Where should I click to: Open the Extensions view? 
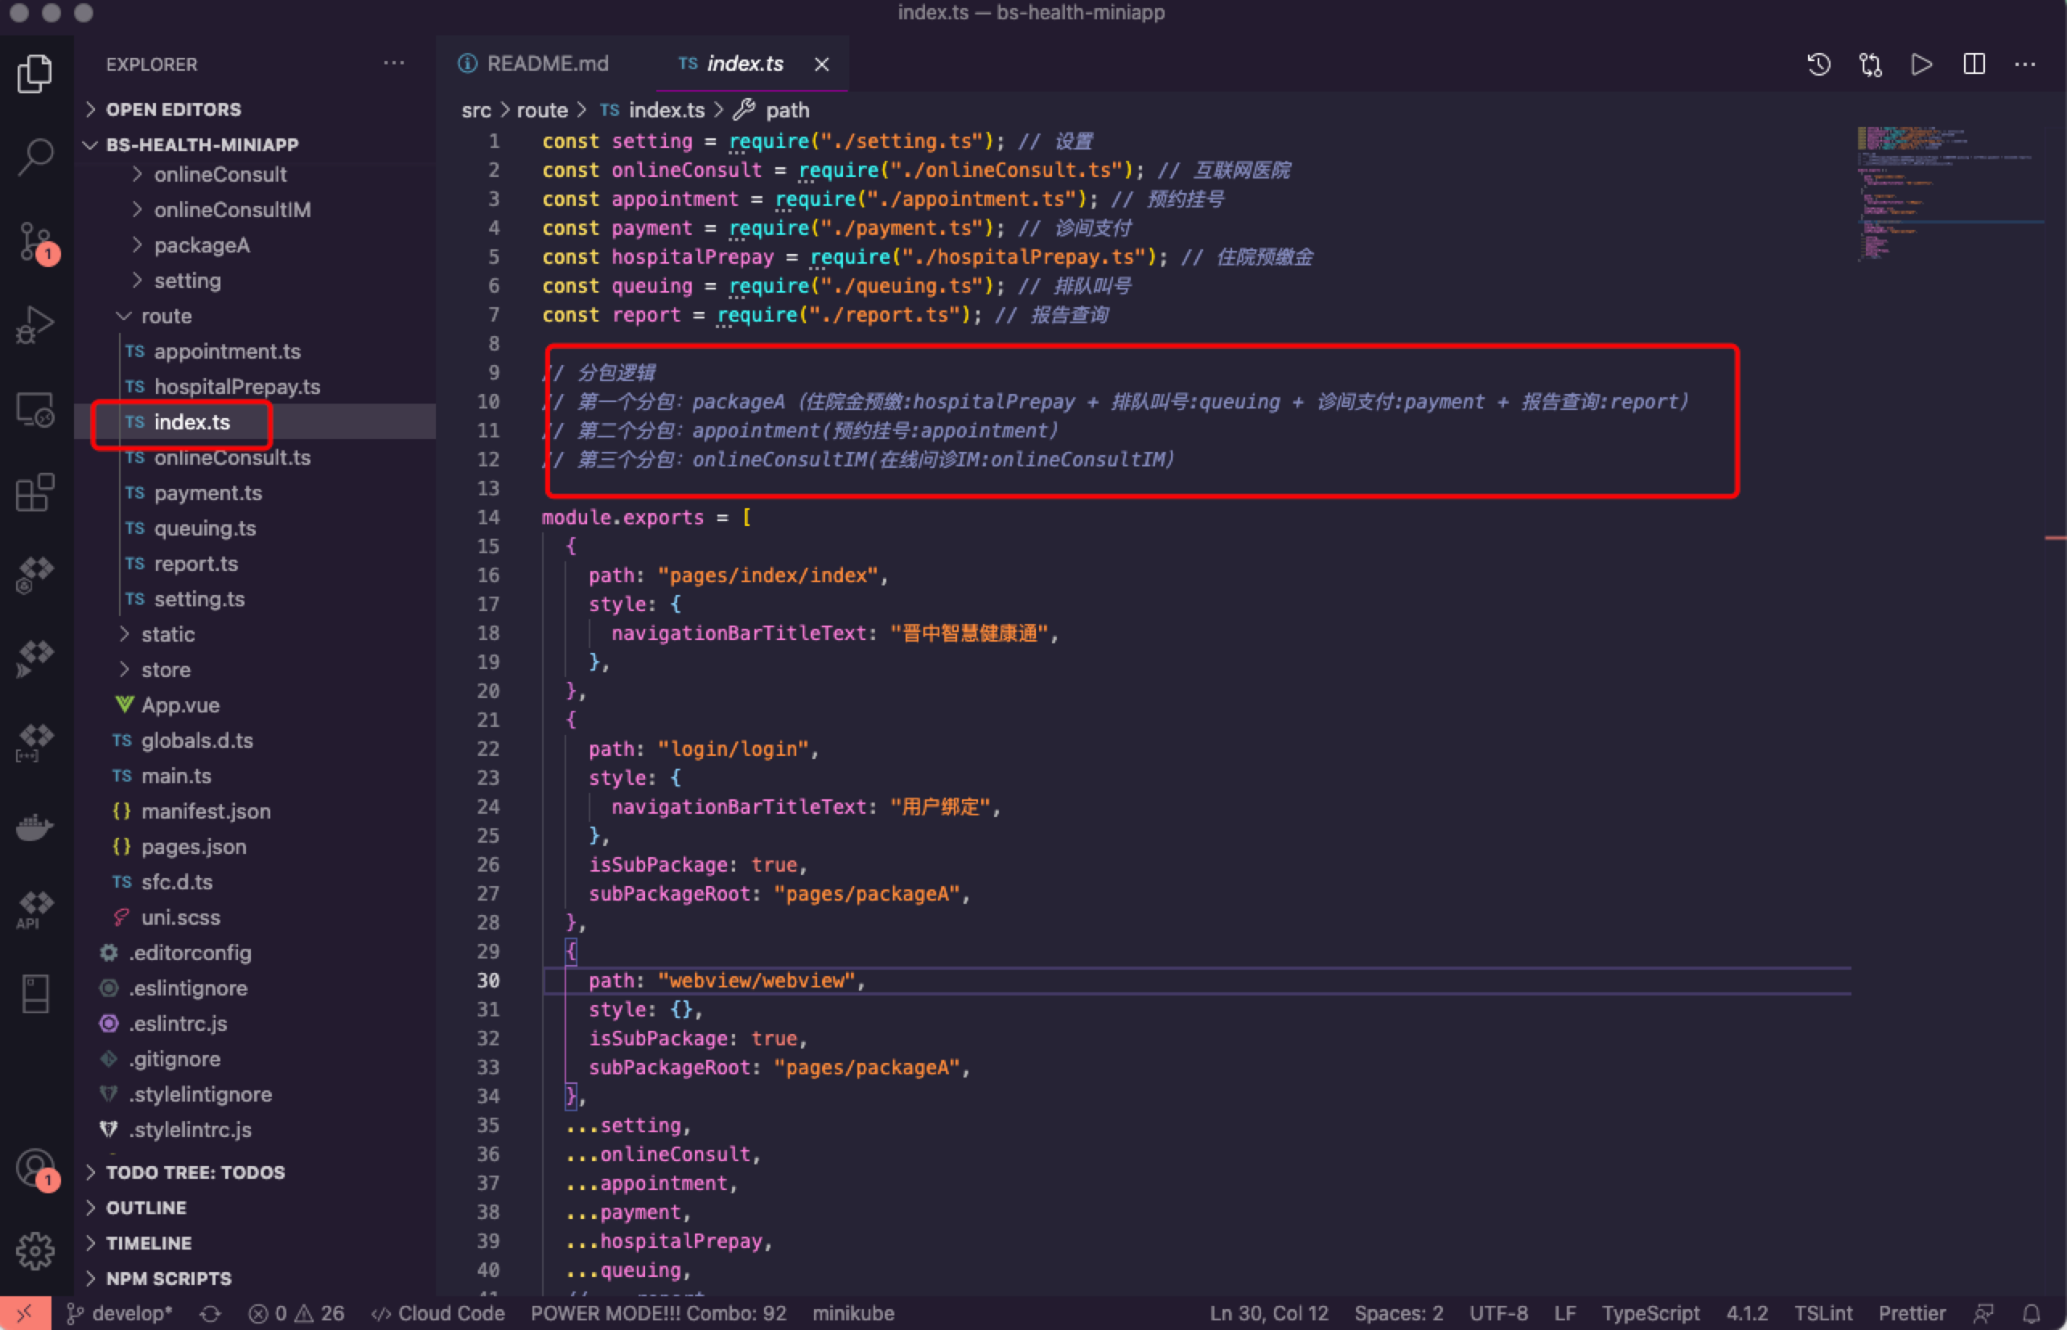click(35, 492)
